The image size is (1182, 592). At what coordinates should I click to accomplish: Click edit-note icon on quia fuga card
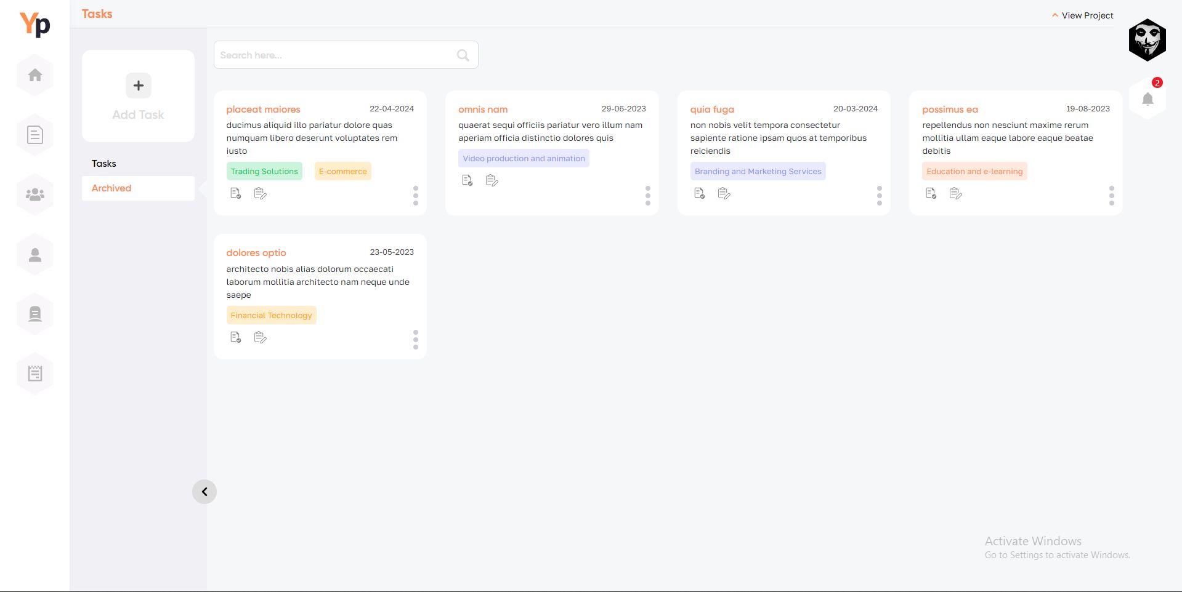point(724,193)
